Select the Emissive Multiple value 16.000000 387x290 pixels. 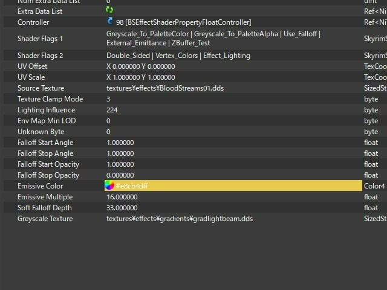(122, 197)
